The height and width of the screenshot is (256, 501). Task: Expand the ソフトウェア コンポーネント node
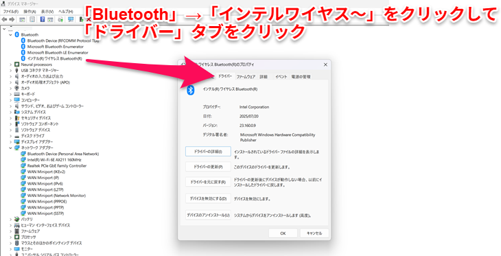[10, 124]
